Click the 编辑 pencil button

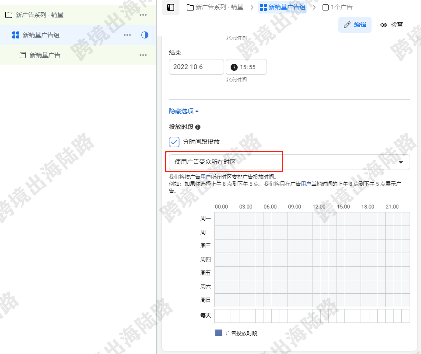(x=354, y=24)
